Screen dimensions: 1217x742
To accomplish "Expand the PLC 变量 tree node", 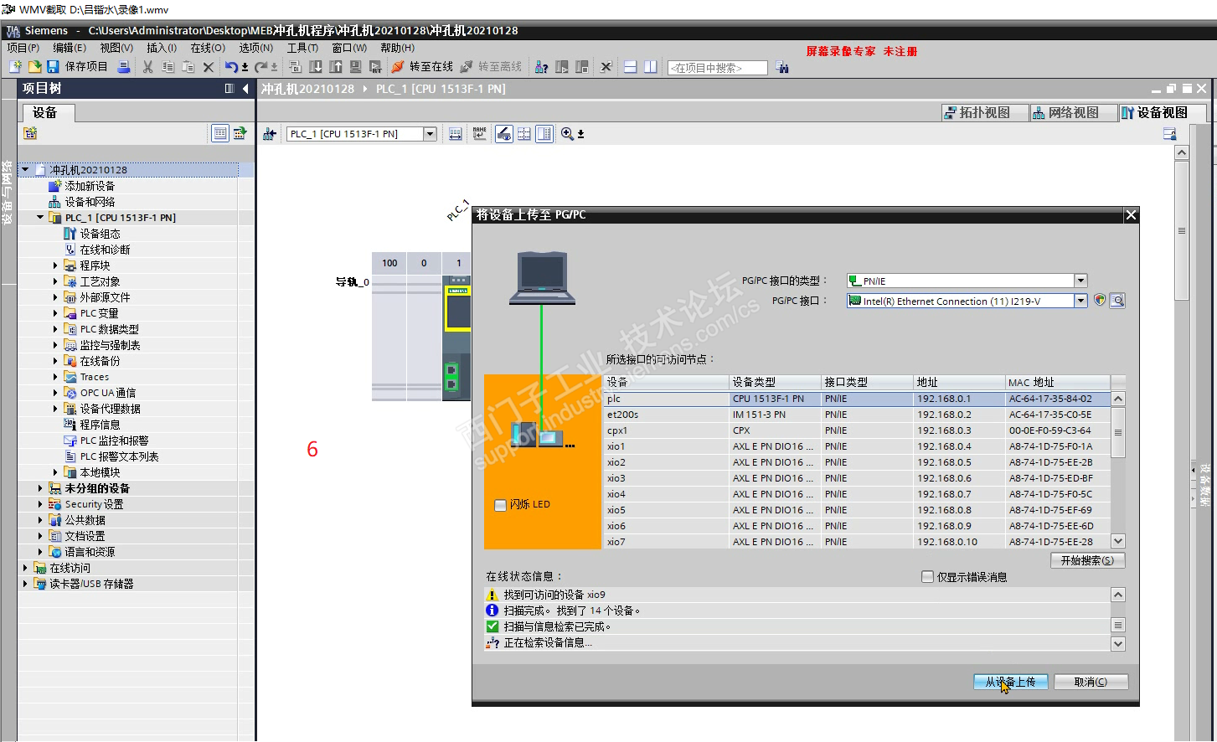I will [x=55, y=313].
